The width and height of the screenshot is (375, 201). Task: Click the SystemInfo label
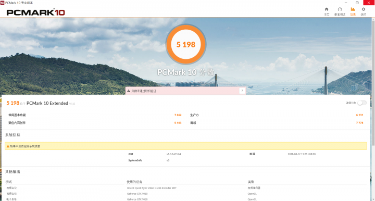pos(135,160)
